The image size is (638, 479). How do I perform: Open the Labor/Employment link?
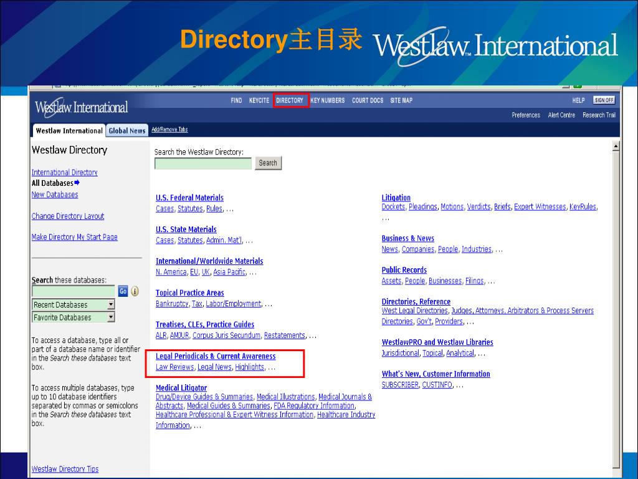pos(234,304)
